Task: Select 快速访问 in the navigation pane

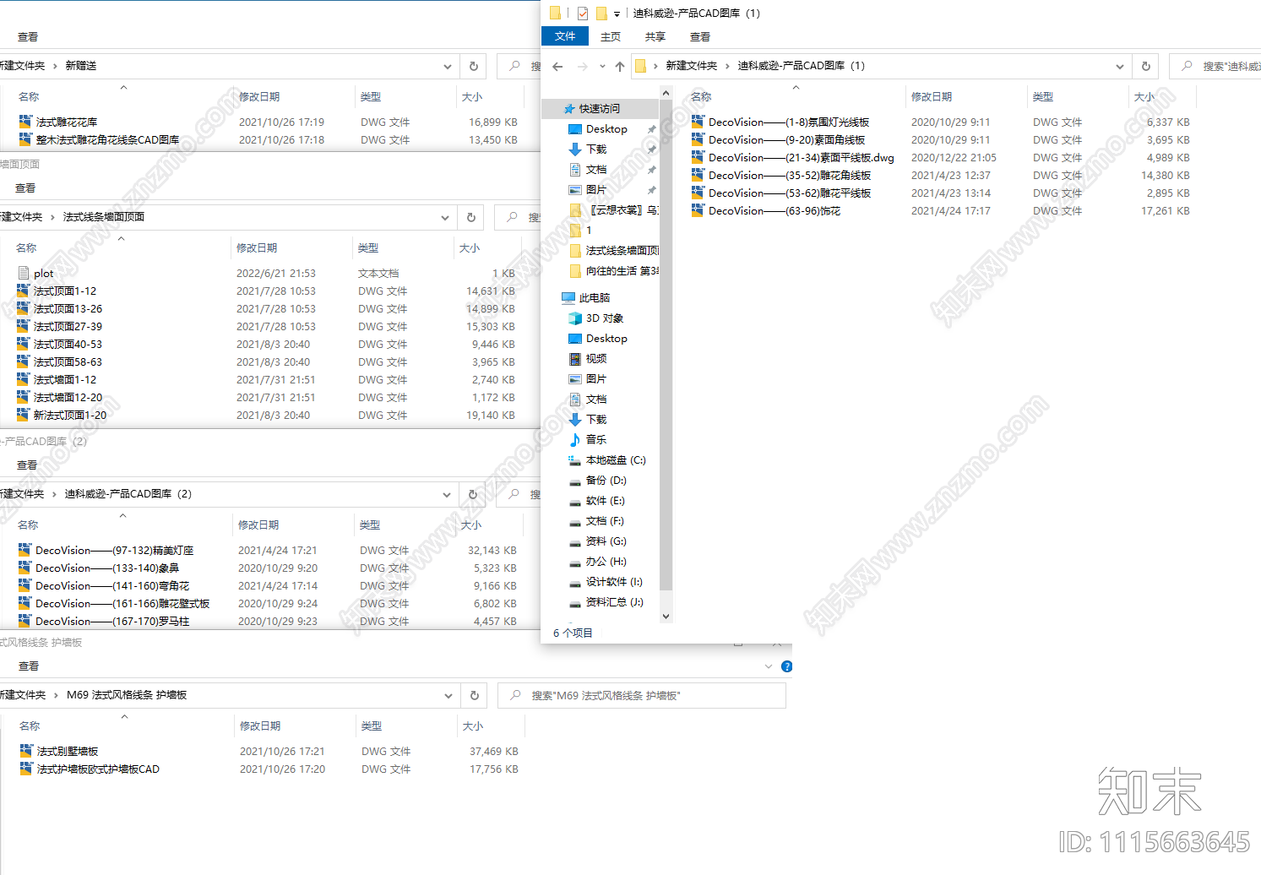Action: 600,108
